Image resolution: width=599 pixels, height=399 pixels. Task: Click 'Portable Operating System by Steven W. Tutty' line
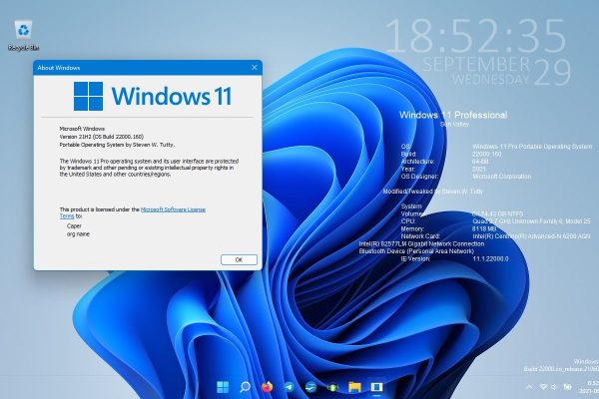pos(117,145)
